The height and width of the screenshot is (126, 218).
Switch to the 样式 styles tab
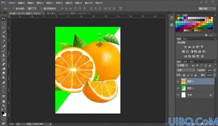pyautogui.click(x=185, y=39)
